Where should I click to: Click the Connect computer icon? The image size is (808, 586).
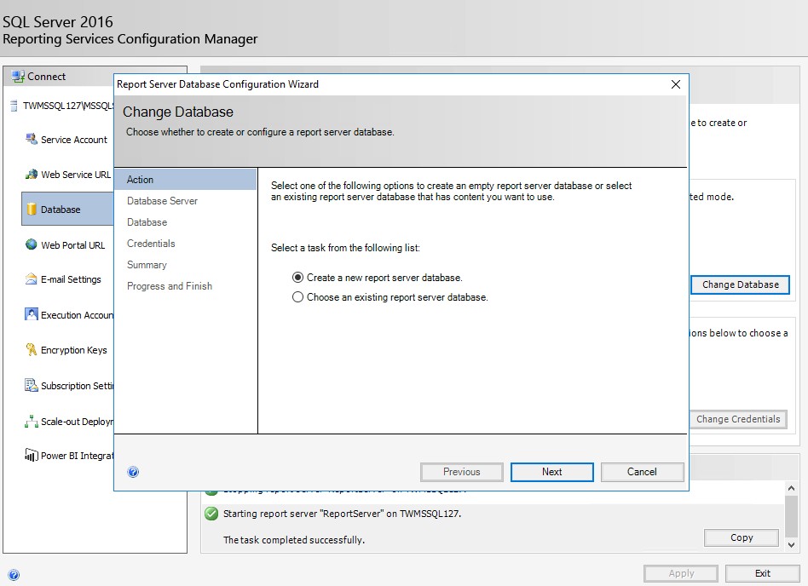pyautogui.click(x=18, y=76)
